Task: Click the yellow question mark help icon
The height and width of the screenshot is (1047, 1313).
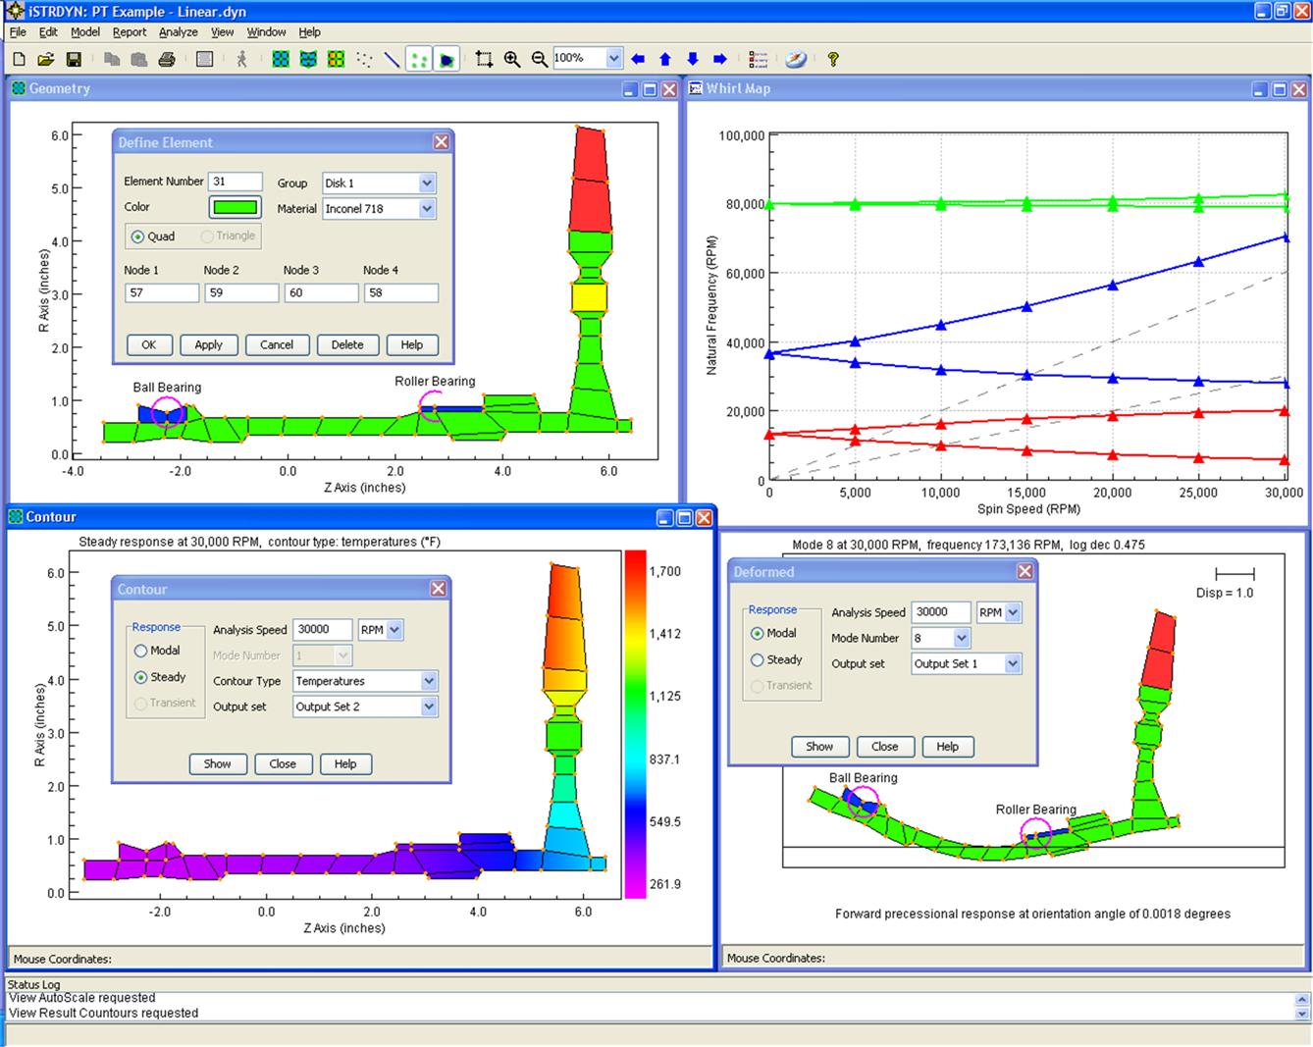Action: pos(833,60)
